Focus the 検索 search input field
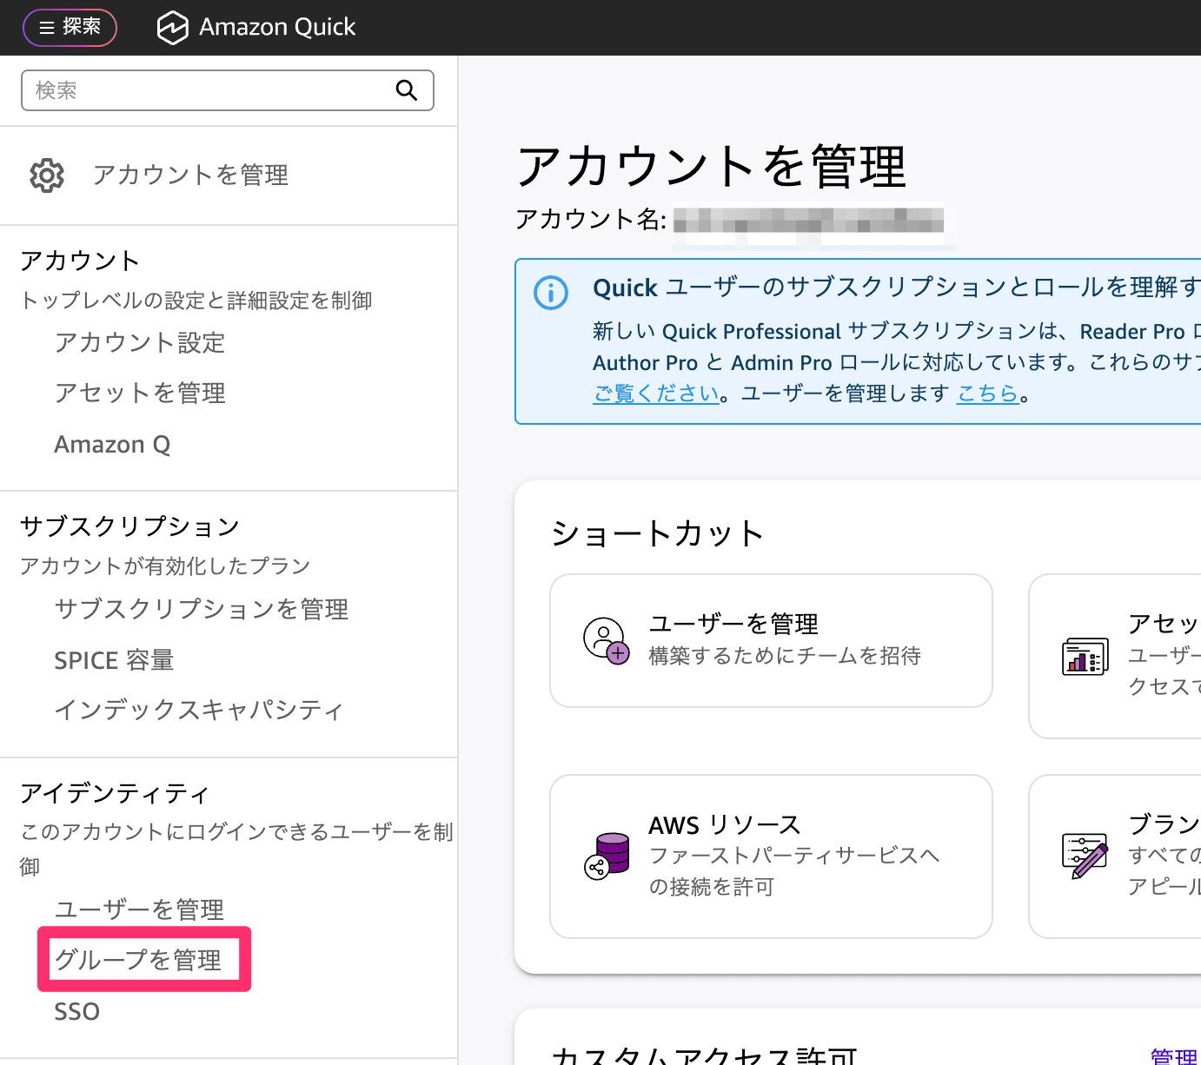The image size is (1201, 1065). 228,90
